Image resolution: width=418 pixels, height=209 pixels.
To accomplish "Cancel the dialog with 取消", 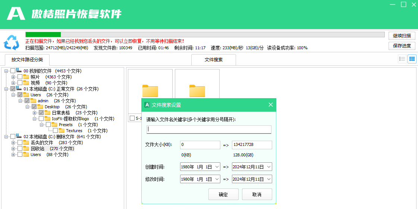I will click(257, 194).
